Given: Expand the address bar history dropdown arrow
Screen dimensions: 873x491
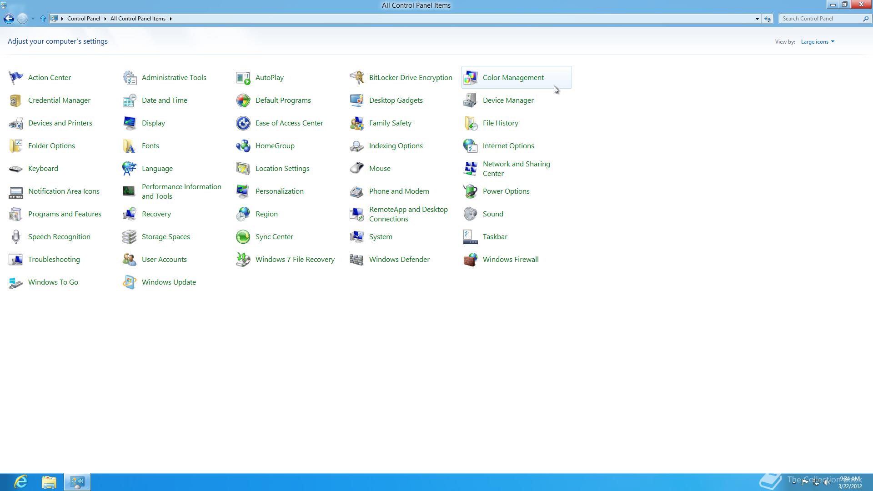Looking at the screenshot, I should tap(757, 19).
